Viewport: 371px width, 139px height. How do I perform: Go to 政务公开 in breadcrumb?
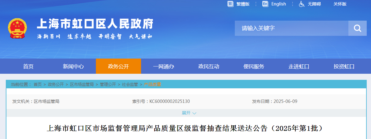pos(56,84)
